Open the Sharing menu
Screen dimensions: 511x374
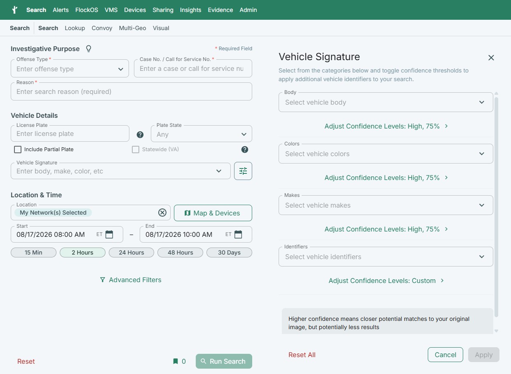click(x=163, y=10)
